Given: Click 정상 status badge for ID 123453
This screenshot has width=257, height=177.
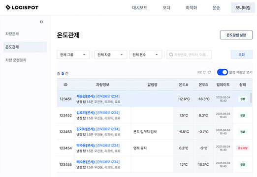Looking at the screenshot, I should pos(243,132).
